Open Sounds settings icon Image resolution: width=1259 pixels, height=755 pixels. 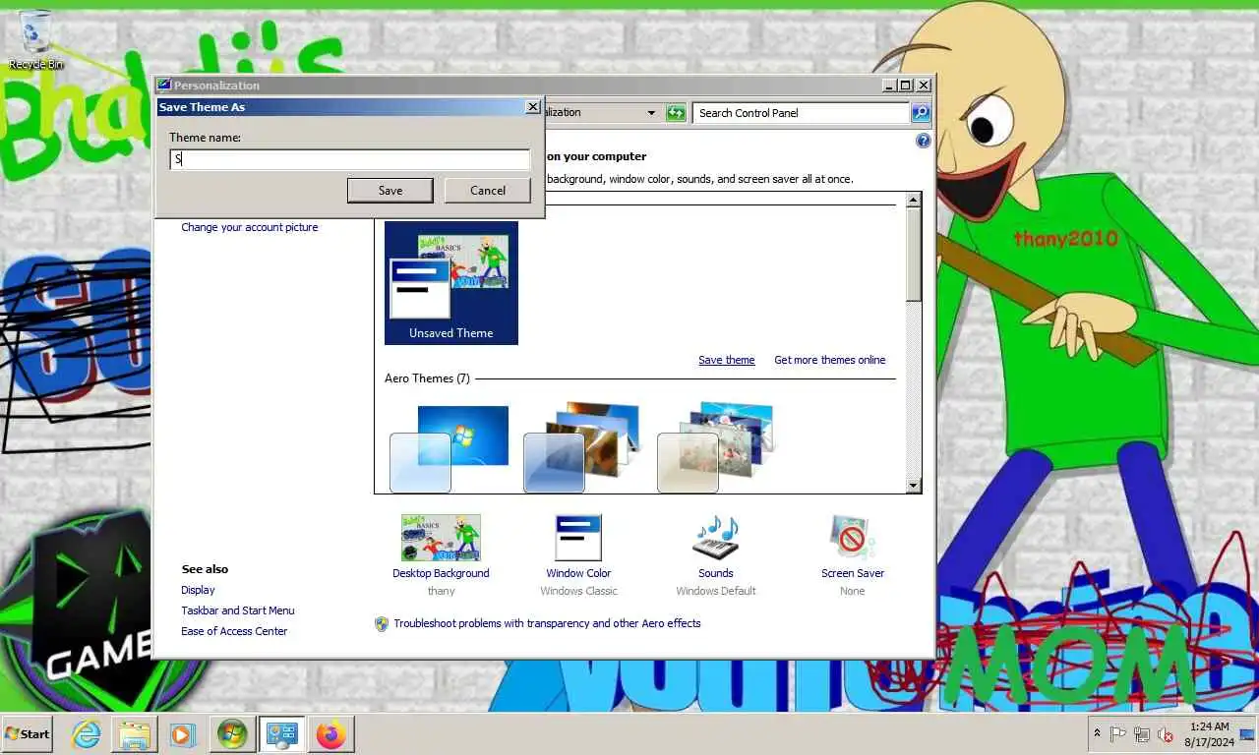point(716,538)
